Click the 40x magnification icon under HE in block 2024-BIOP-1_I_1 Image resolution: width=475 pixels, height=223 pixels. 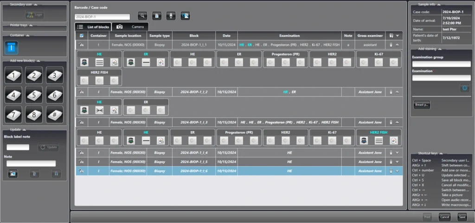click(x=84, y=62)
